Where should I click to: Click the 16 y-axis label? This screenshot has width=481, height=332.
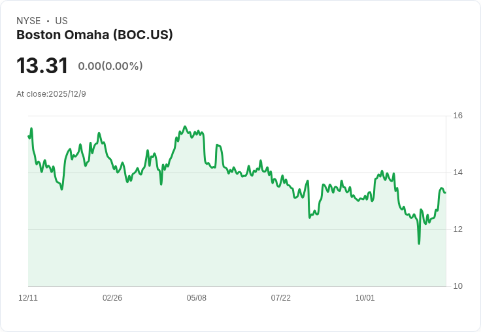(457, 116)
